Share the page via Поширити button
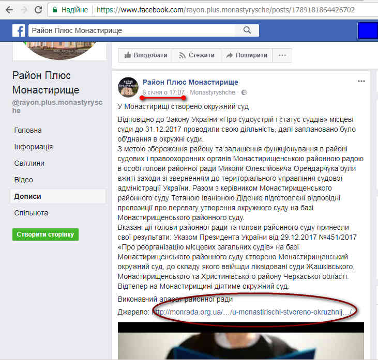 pos(246,55)
